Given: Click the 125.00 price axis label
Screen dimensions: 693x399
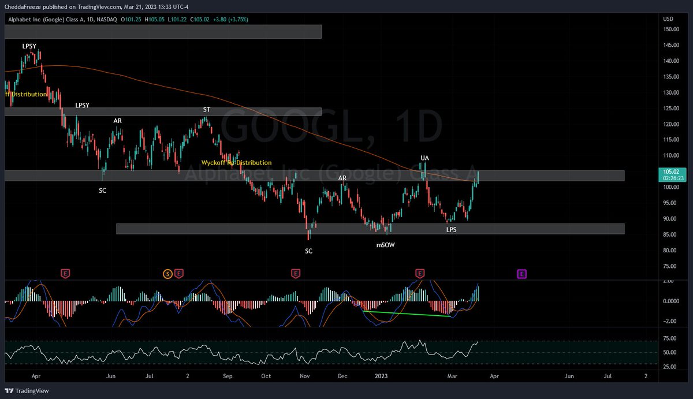Looking at the screenshot, I should point(672,109).
